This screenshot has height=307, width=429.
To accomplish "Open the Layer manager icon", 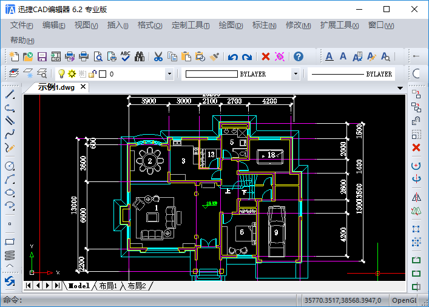I will coord(14,73).
